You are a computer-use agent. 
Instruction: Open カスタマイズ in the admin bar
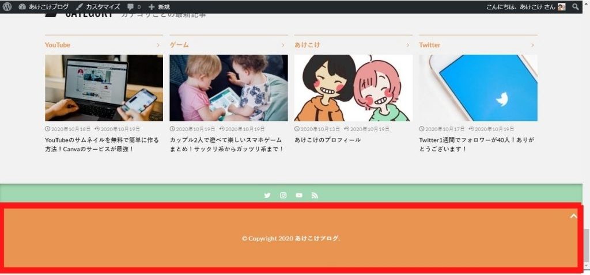pyautogui.click(x=98, y=7)
